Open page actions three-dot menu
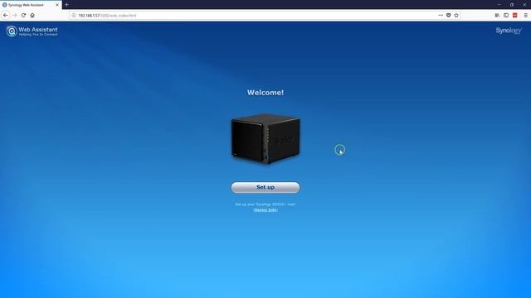Viewport: 531px width, 298px height. (x=441, y=15)
